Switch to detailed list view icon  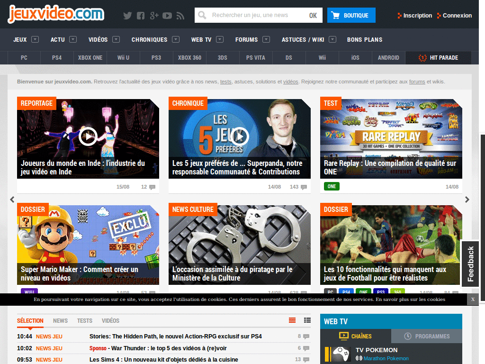point(307,320)
